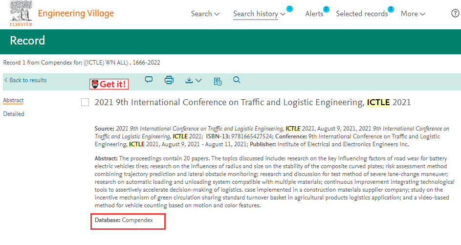Viewport: 461px width, 245px height.
Task: Open the citation history document icon
Action: pos(218,82)
